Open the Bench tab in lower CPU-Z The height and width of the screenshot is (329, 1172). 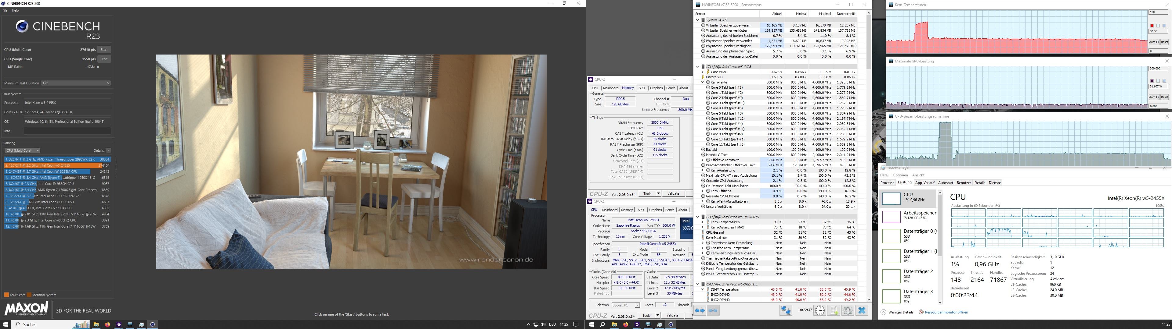[x=670, y=210]
